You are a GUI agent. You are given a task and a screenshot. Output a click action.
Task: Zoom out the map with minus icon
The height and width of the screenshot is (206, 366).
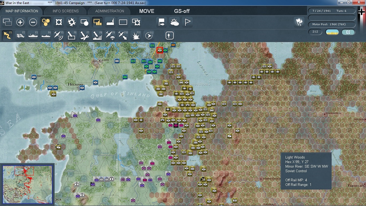click(33, 22)
